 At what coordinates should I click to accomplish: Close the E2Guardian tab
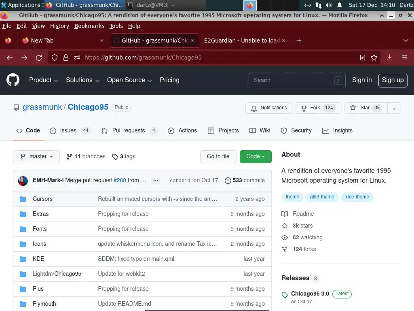[284, 40]
